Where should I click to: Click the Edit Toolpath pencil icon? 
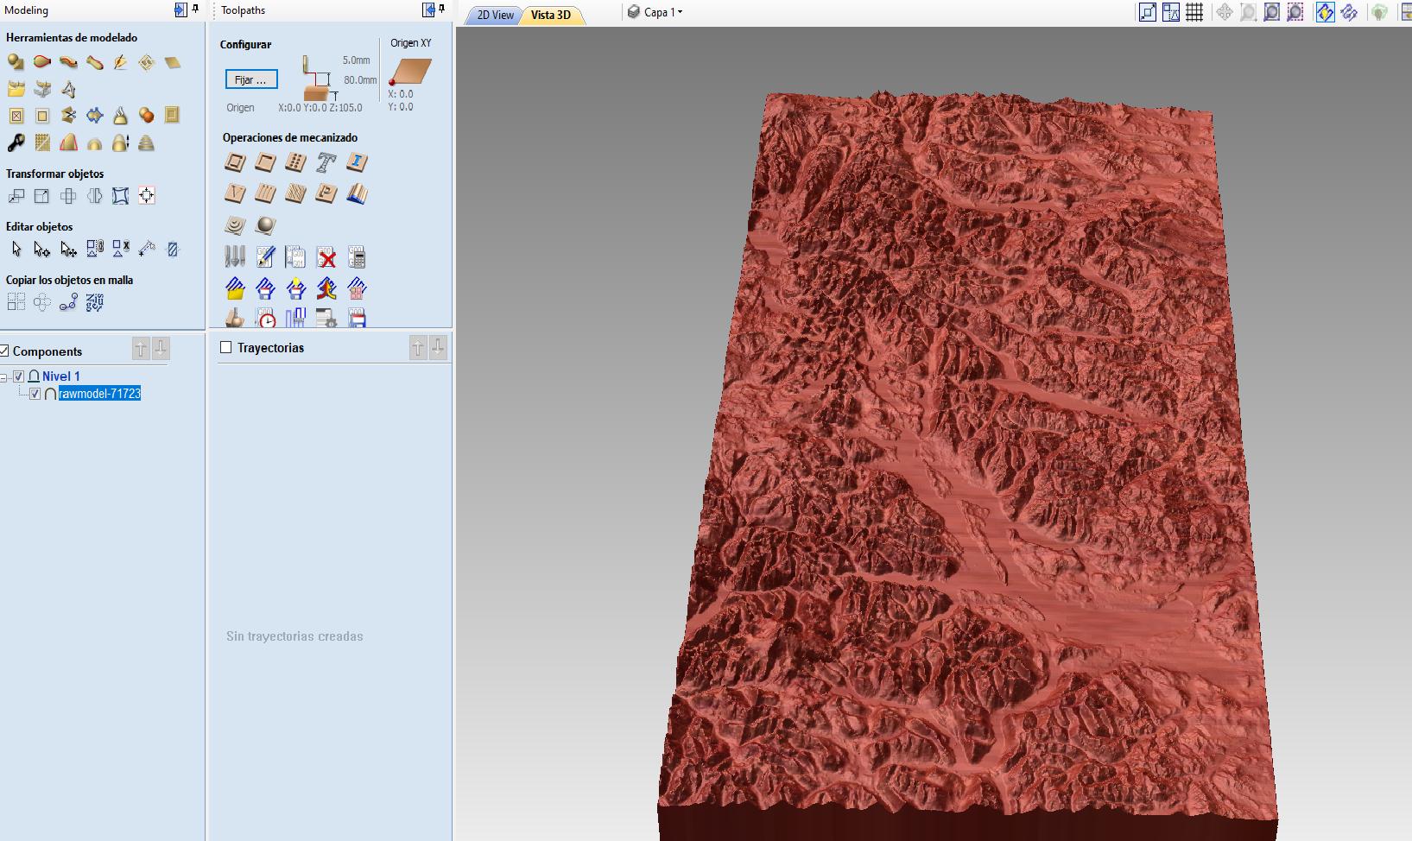265,256
